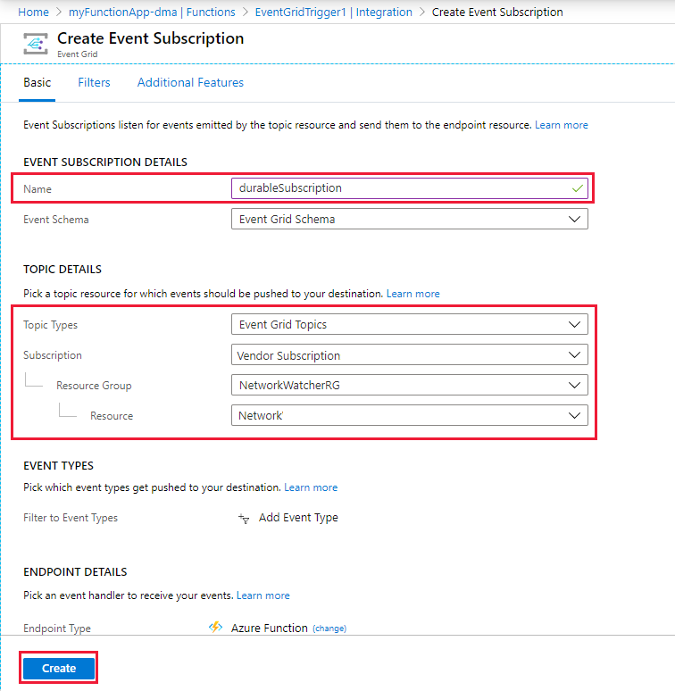675x691 pixels.
Task: Open the Additional Features tab
Action: pos(190,83)
